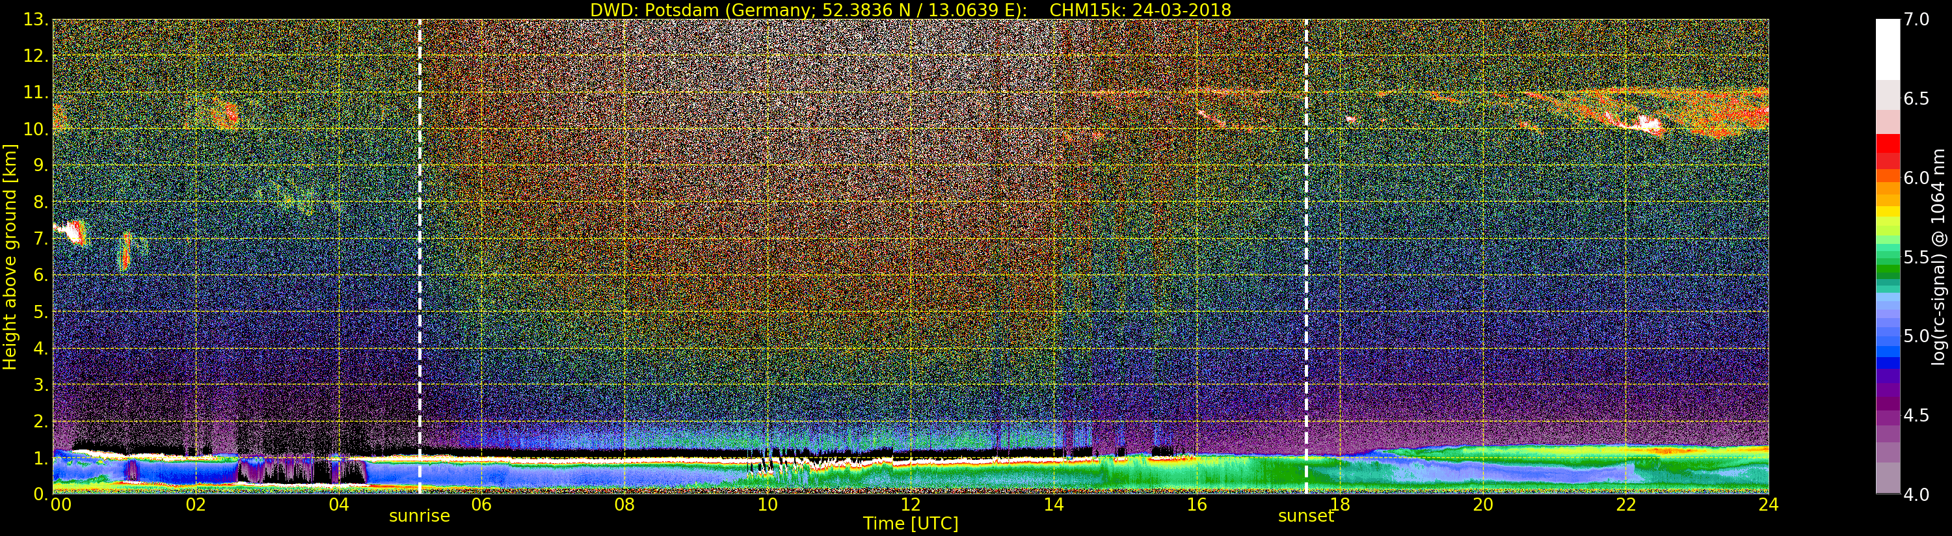Click time axis tick '20'

[x=1483, y=504]
